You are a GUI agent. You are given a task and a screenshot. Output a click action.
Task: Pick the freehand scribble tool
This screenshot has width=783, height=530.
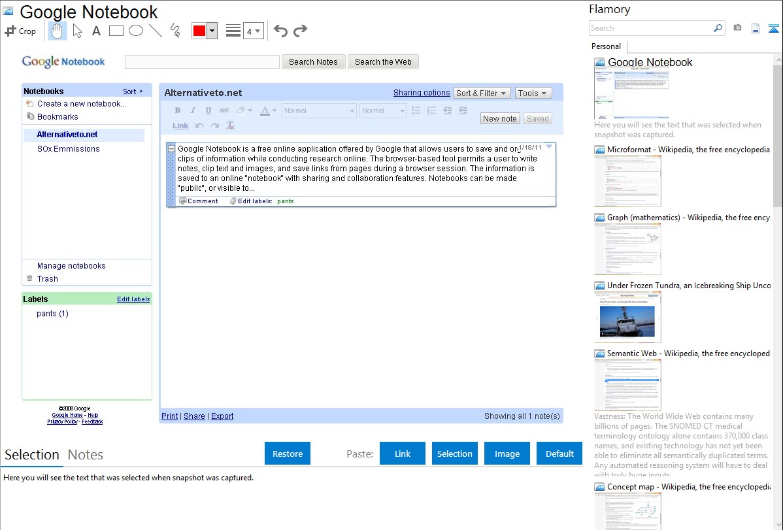175,31
